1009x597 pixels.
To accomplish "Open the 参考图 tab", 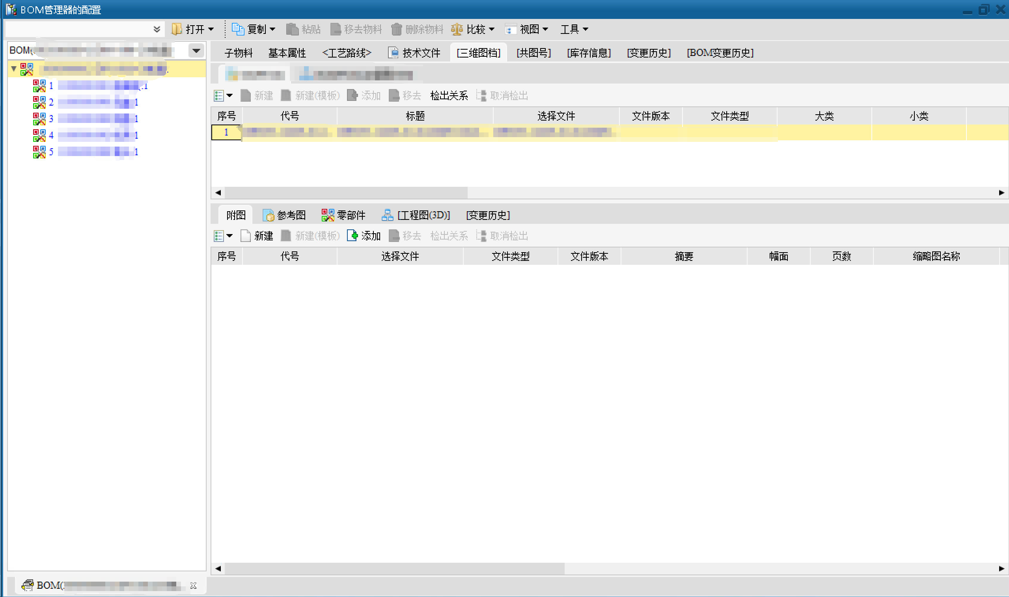I will (x=284, y=215).
